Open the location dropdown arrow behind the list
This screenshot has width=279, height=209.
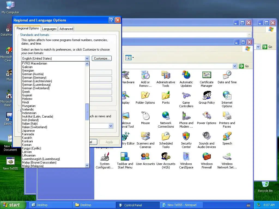(111, 126)
